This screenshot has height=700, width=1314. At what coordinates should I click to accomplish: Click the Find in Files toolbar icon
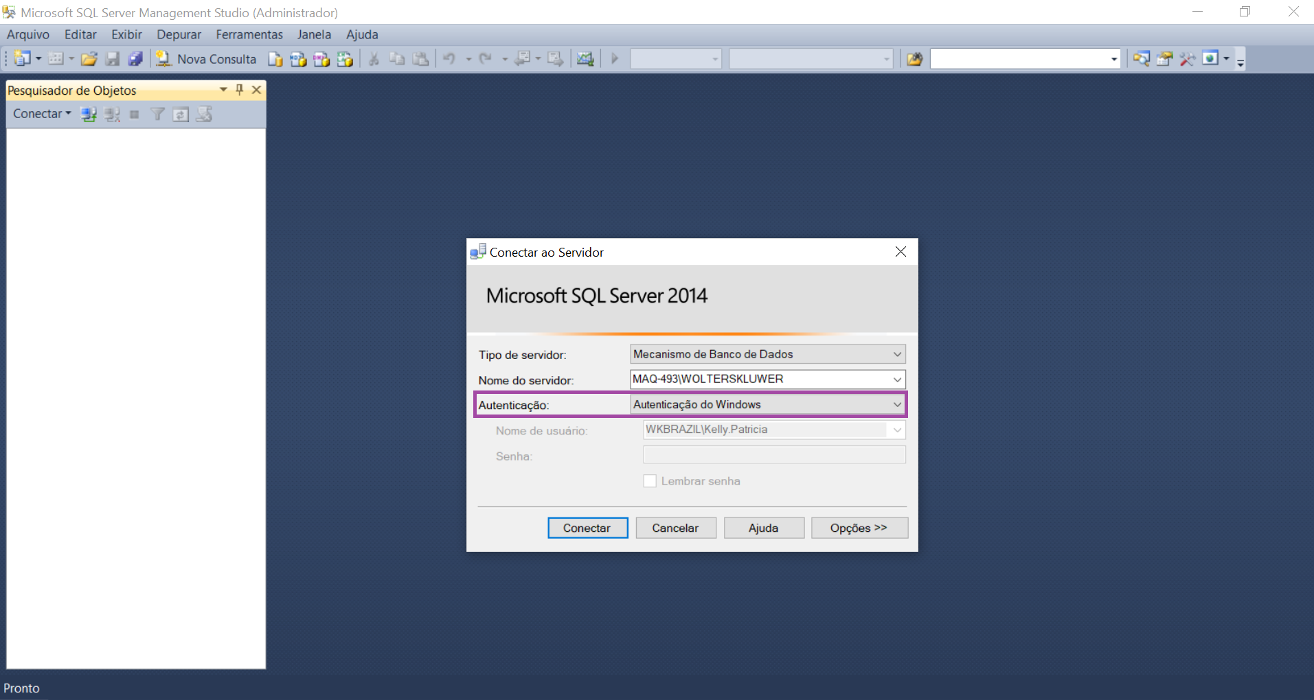[914, 59]
